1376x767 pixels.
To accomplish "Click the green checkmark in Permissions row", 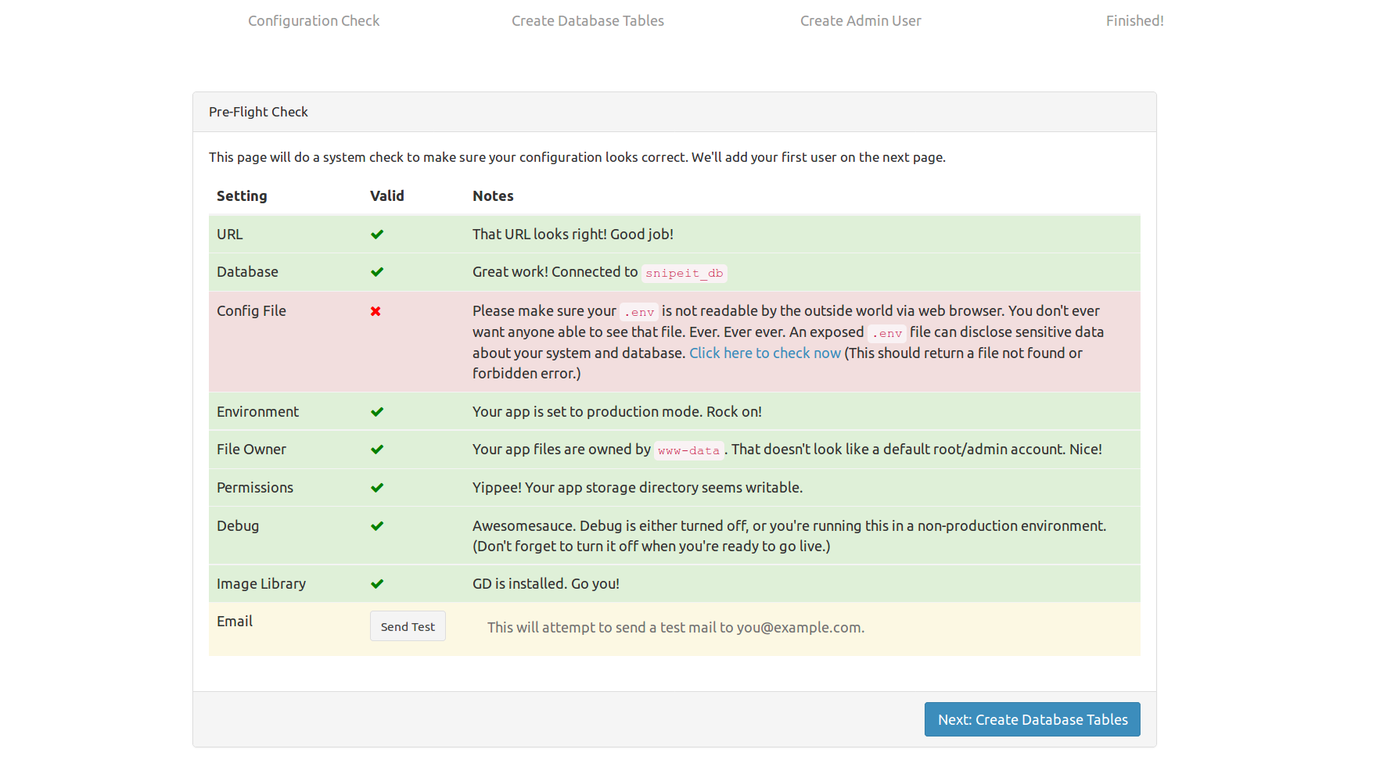I will tap(377, 488).
